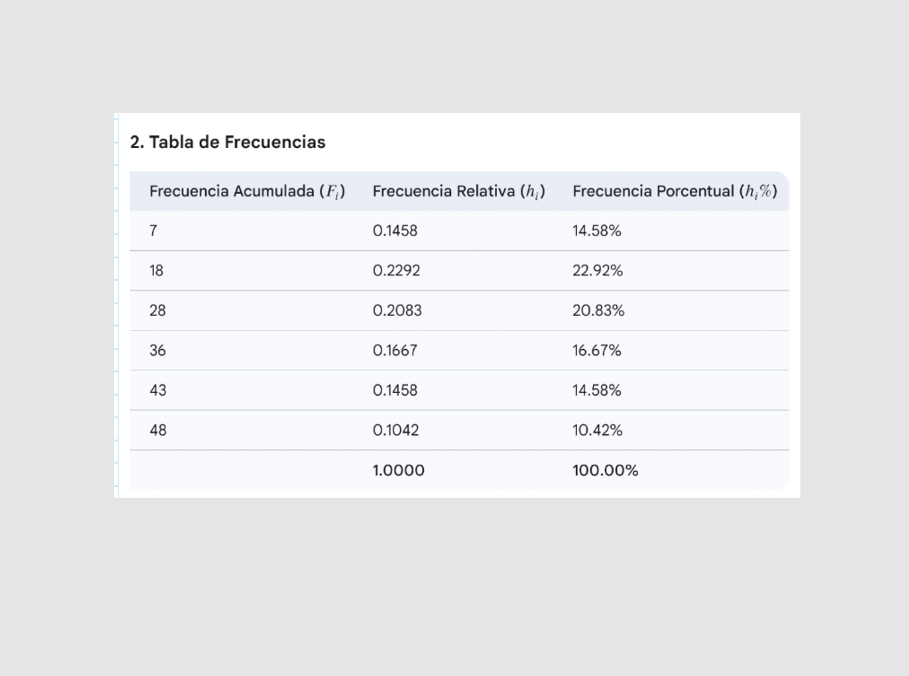Image resolution: width=909 pixels, height=676 pixels.
Task: Click the cell with accumulated frequency 28
Action: pos(158,311)
